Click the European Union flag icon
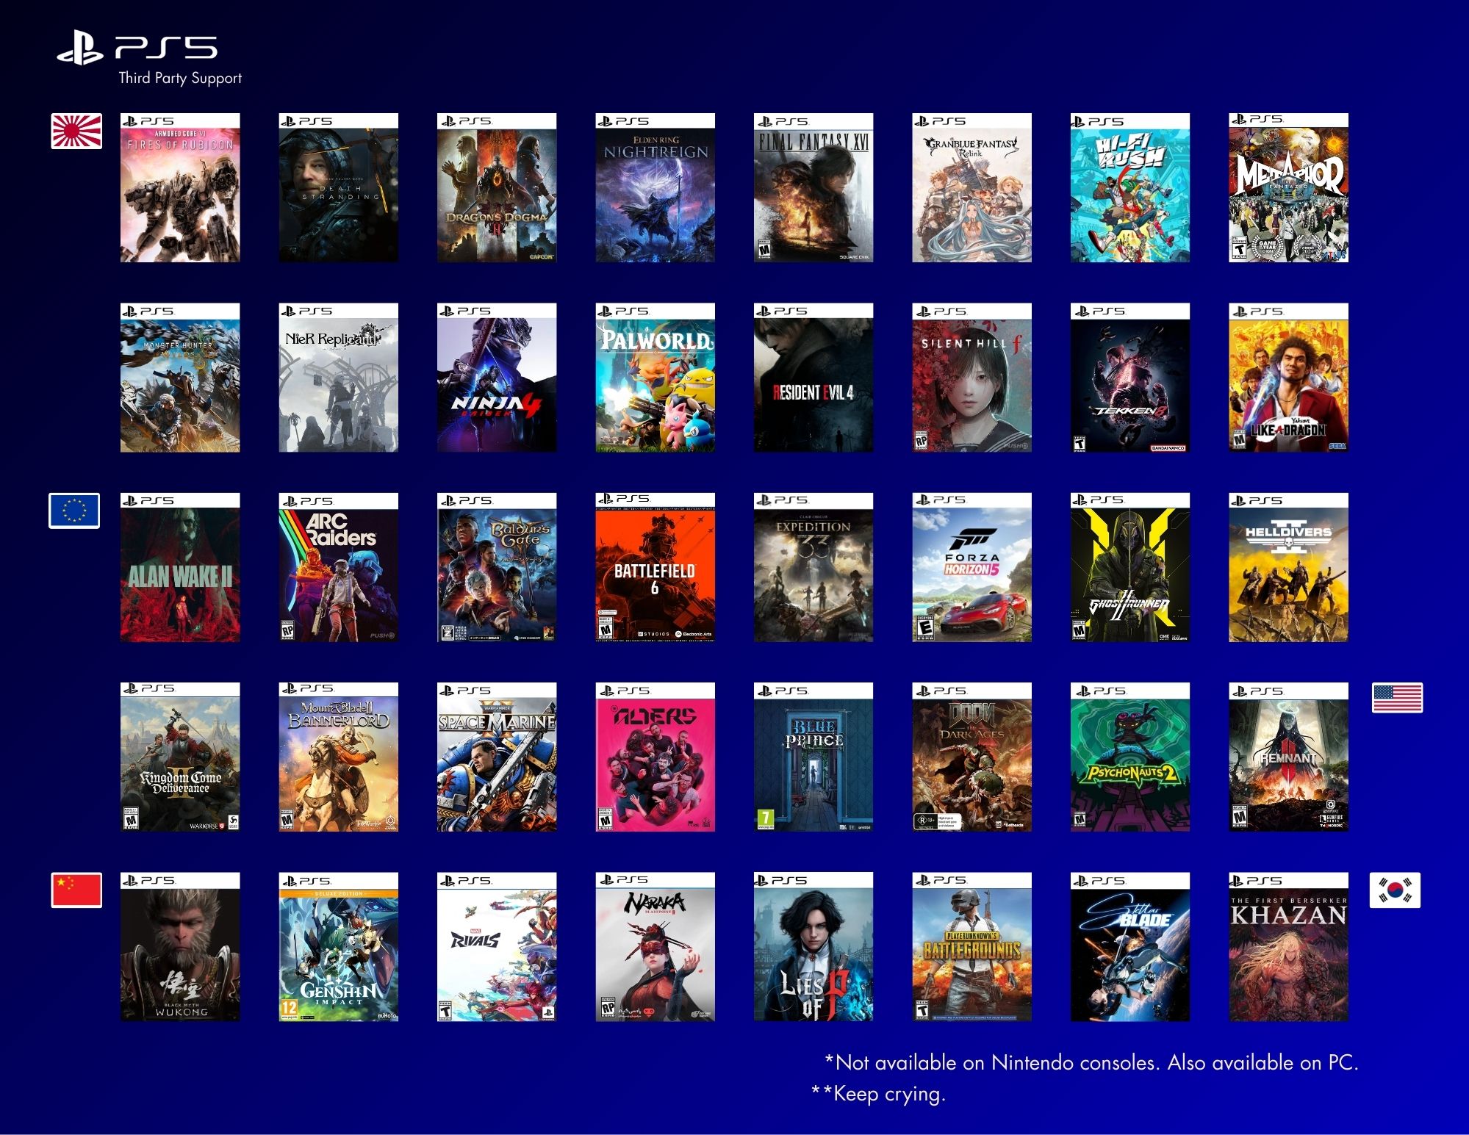The width and height of the screenshot is (1469, 1135). tap(74, 511)
